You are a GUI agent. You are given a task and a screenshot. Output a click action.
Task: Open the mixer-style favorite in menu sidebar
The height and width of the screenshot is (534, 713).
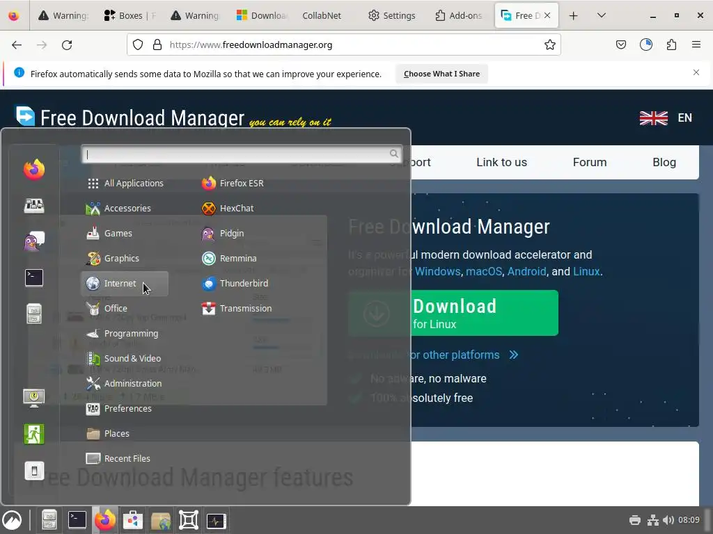point(34,205)
